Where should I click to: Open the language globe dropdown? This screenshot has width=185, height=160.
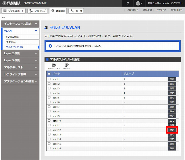pyautogui.click(x=139, y=3)
